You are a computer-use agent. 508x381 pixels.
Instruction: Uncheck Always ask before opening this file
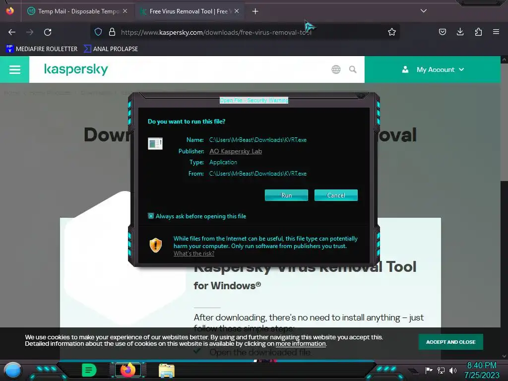coord(151,216)
